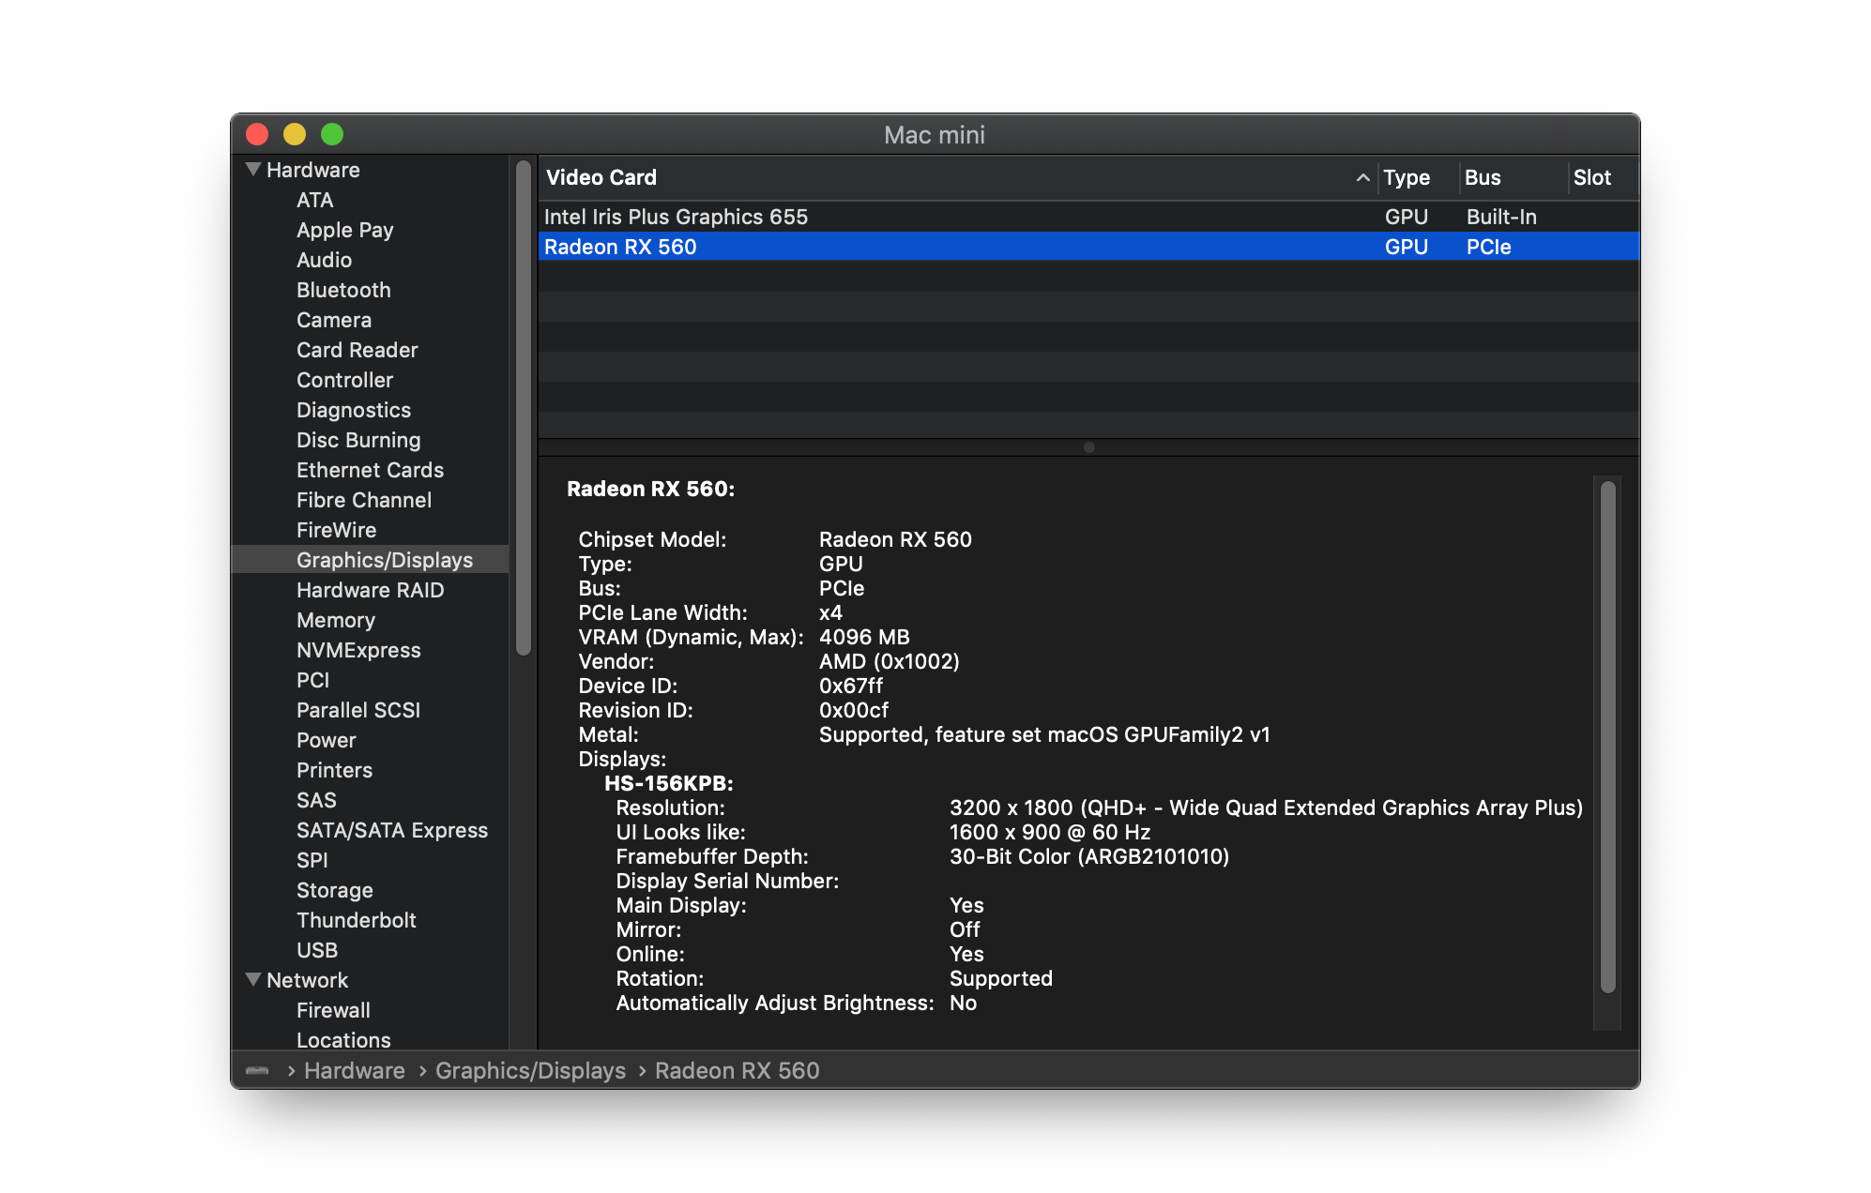This screenshot has height=1193, width=1871.
Task: Click the sidebar vertical scrollbar
Action: 524,408
